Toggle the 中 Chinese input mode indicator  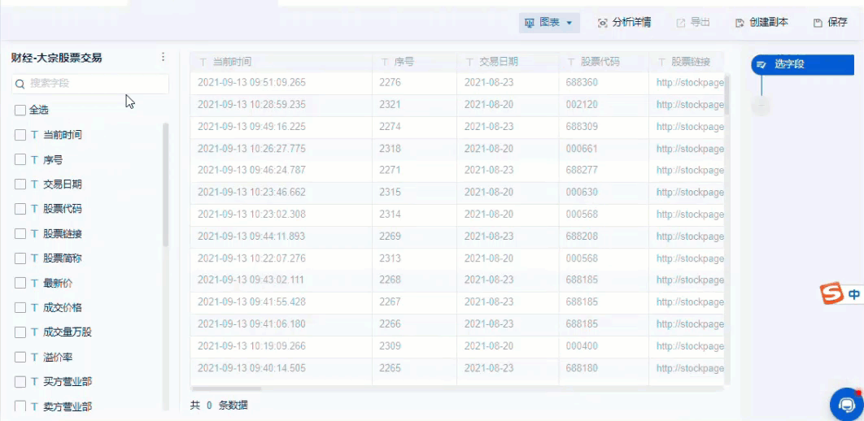854,295
